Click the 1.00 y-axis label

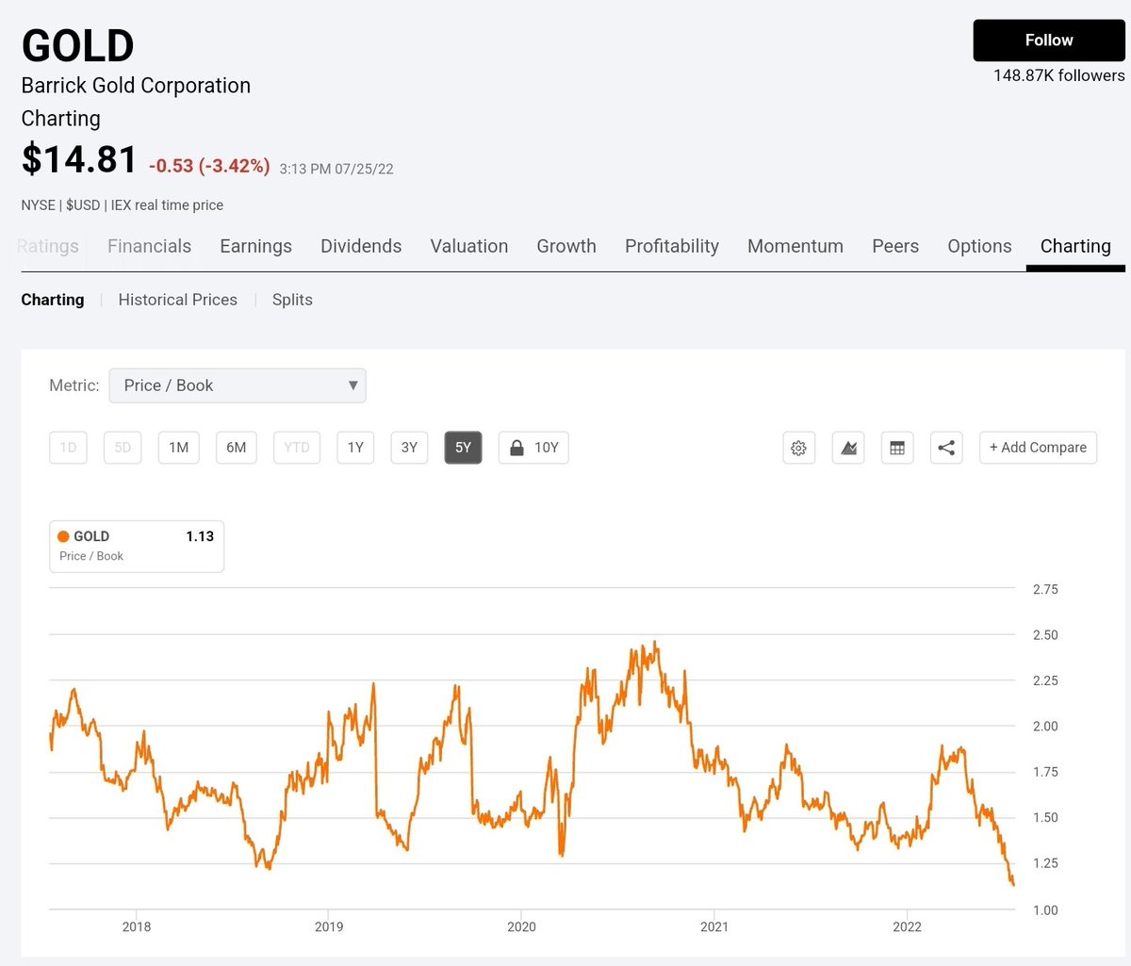pyautogui.click(x=1045, y=910)
